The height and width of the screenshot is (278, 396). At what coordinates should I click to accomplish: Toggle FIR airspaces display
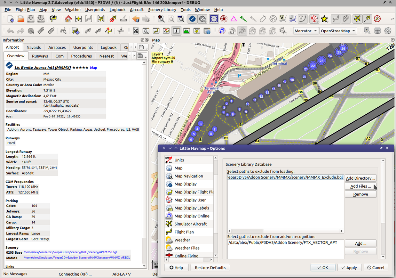242,31
